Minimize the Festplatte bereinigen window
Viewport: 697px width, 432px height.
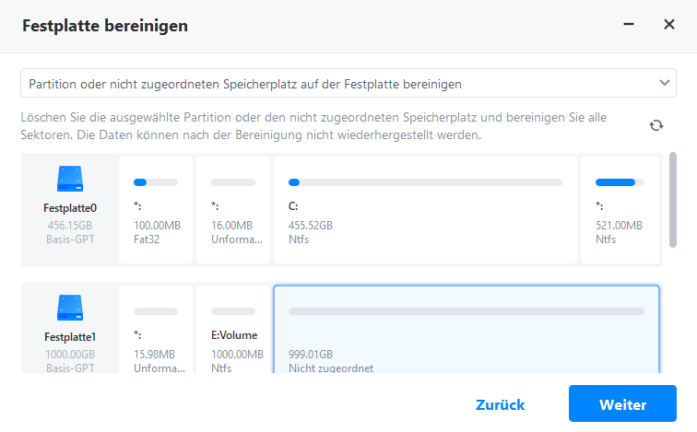click(629, 25)
